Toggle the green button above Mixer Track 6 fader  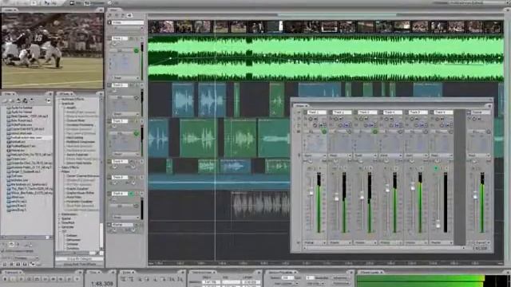coord(436,168)
